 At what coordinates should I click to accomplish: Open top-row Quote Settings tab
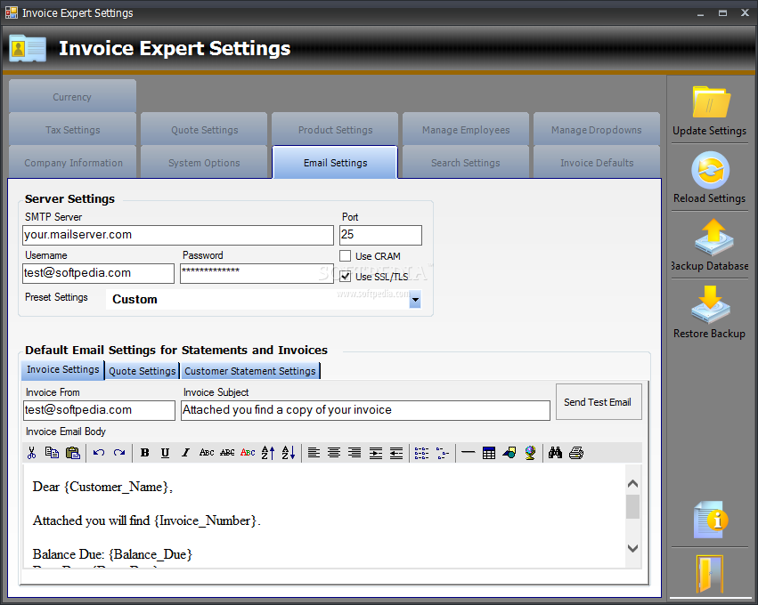[x=204, y=130]
